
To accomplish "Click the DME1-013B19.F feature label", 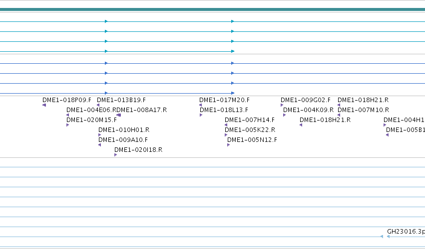I will (x=121, y=100).
